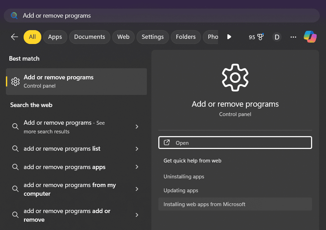Viewport: 326px width, 230px height.
Task: Click the arrow to show more filter tabs
Action: 229,37
